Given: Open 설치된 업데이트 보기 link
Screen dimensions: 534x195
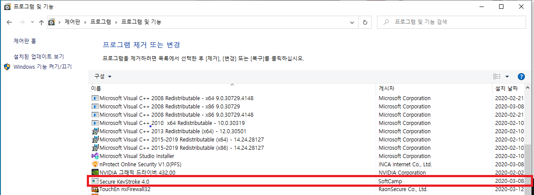Looking at the screenshot, I should (39, 57).
